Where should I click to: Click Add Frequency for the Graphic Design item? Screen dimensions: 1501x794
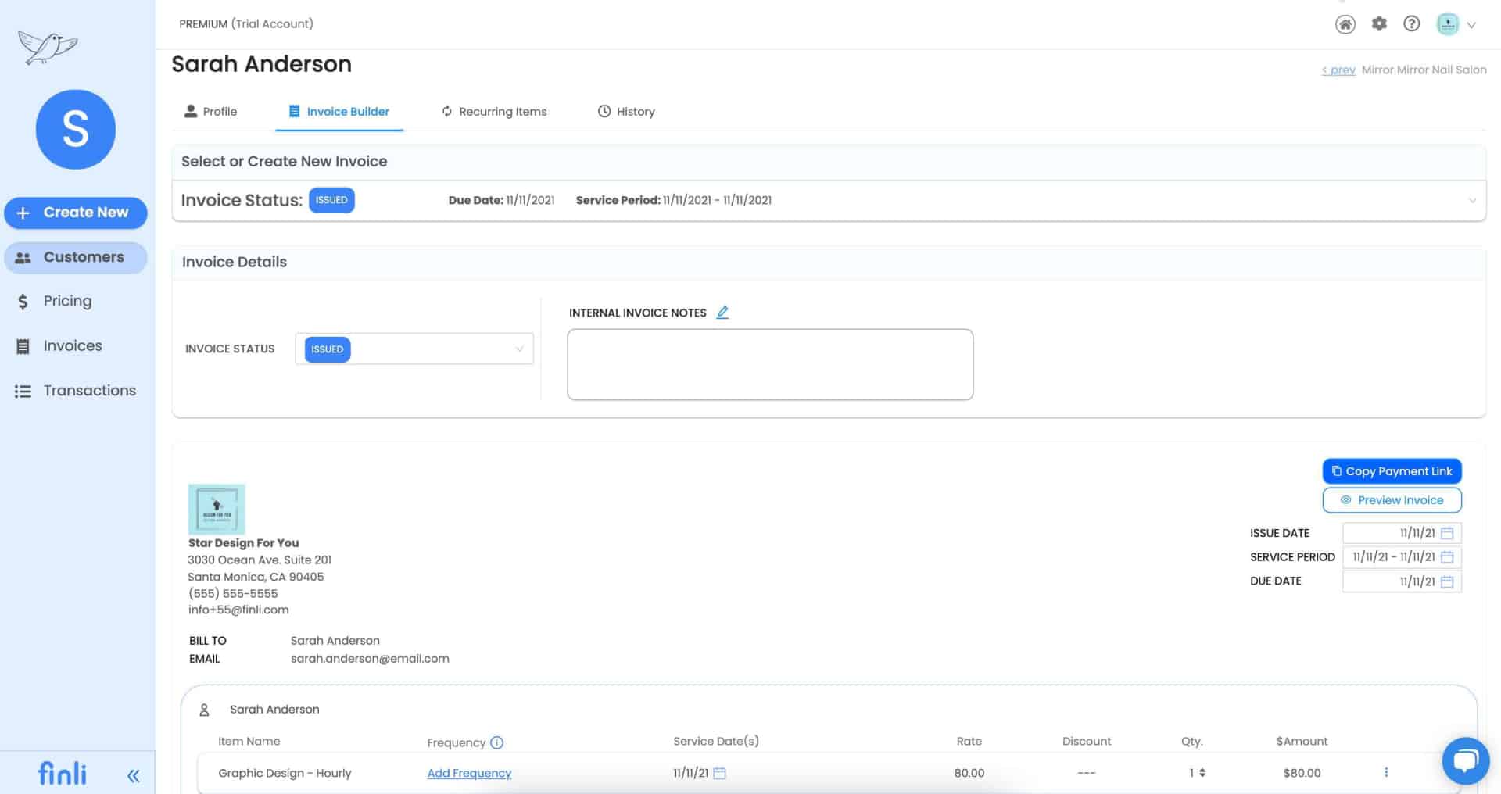click(468, 773)
